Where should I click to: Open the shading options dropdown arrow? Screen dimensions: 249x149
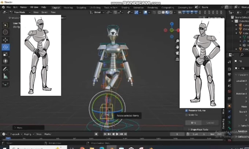pos(175,12)
